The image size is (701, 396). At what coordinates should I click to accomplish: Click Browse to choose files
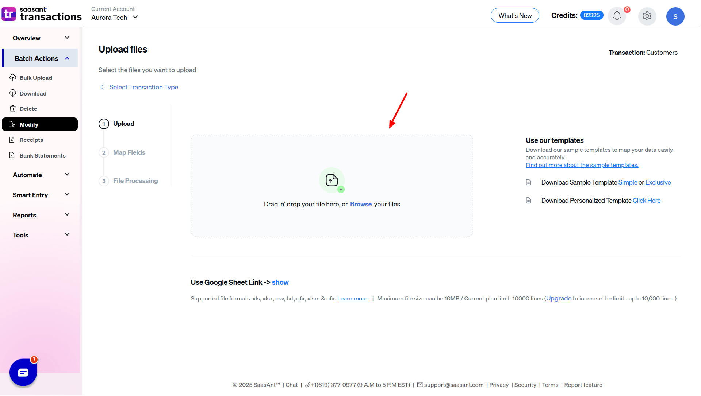[361, 204]
